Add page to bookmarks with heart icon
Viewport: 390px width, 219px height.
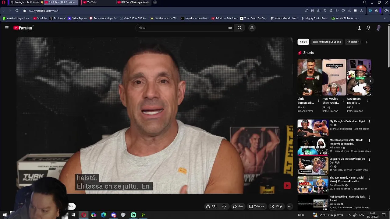click(x=343, y=11)
